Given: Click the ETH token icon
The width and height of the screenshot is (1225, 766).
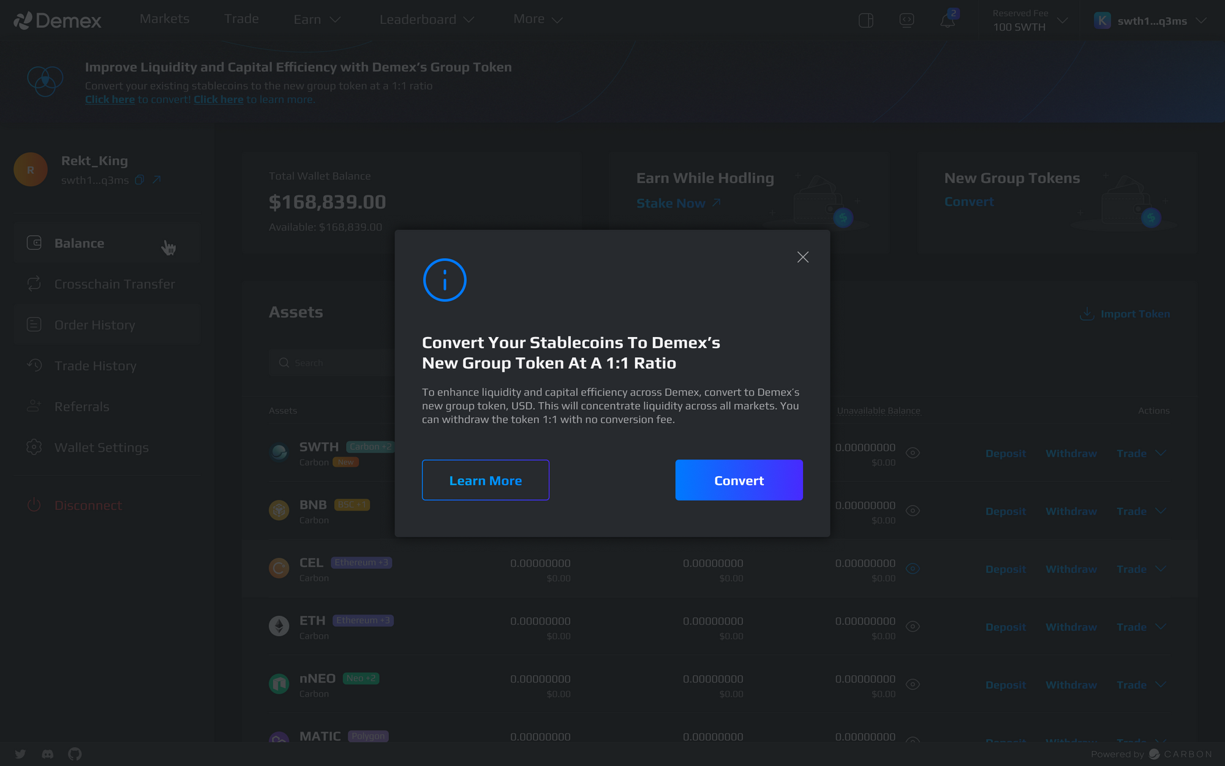Looking at the screenshot, I should click(x=279, y=626).
